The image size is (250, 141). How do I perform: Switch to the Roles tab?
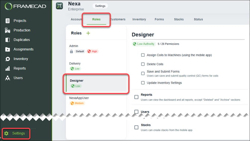[96, 19]
